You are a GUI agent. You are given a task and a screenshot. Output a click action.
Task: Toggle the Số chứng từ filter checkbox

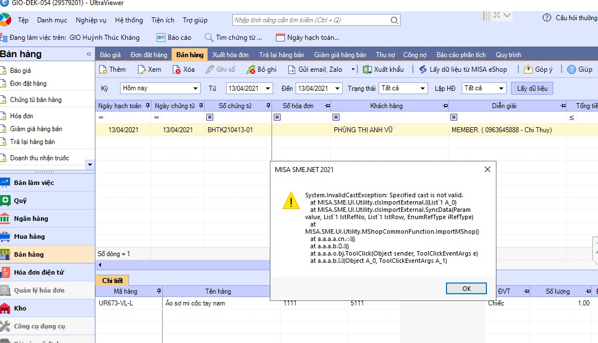coord(210,117)
